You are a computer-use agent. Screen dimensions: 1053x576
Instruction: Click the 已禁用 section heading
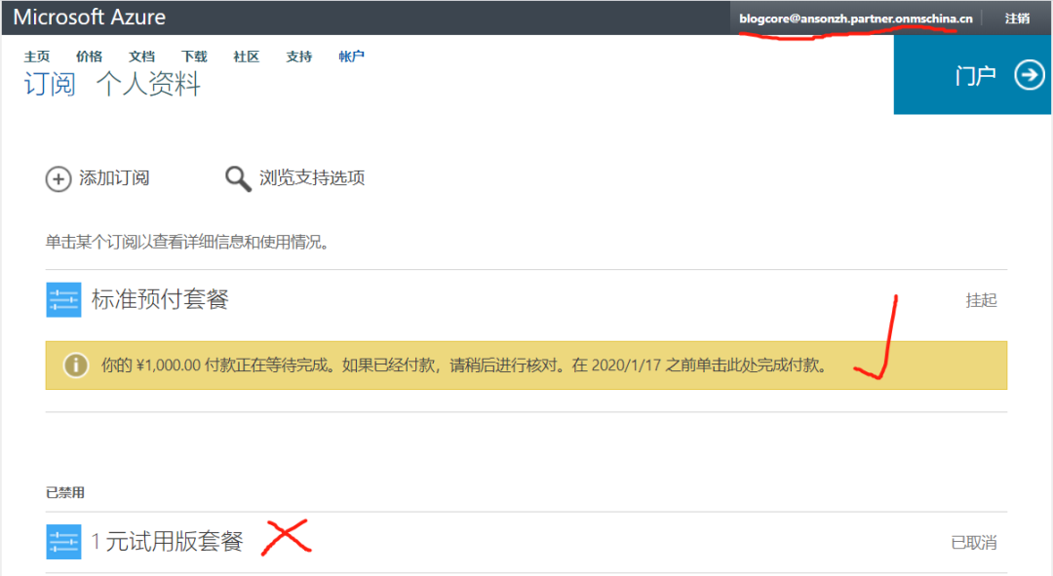click(65, 493)
